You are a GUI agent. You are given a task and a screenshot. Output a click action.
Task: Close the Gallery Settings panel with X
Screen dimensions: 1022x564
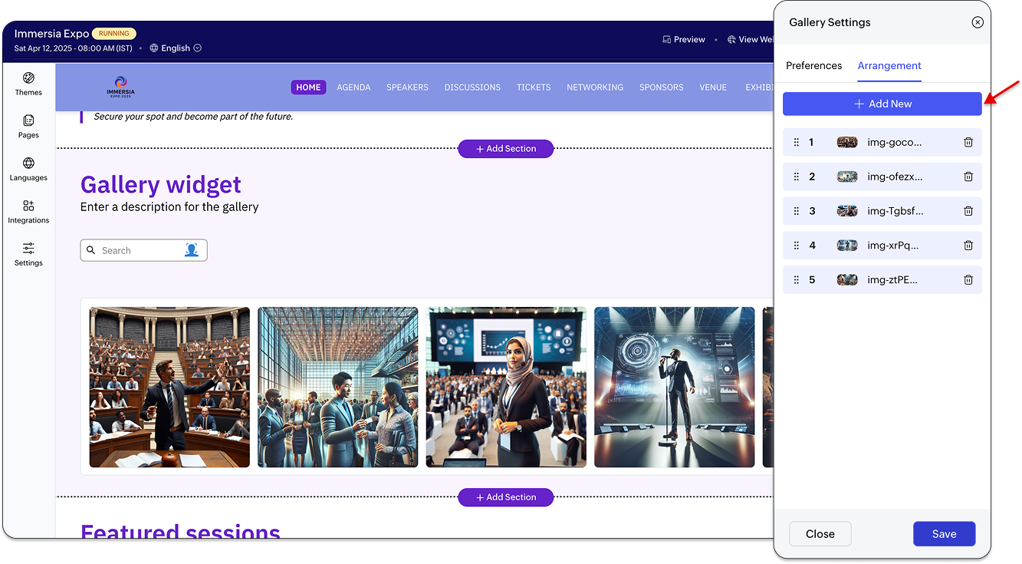point(978,22)
